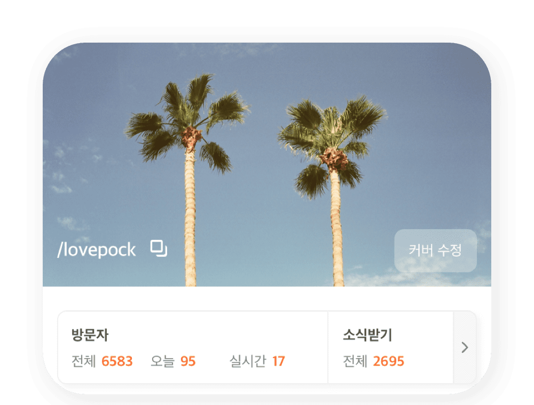
Task: Select the 방문자 heading
Action: pyautogui.click(x=90, y=335)
